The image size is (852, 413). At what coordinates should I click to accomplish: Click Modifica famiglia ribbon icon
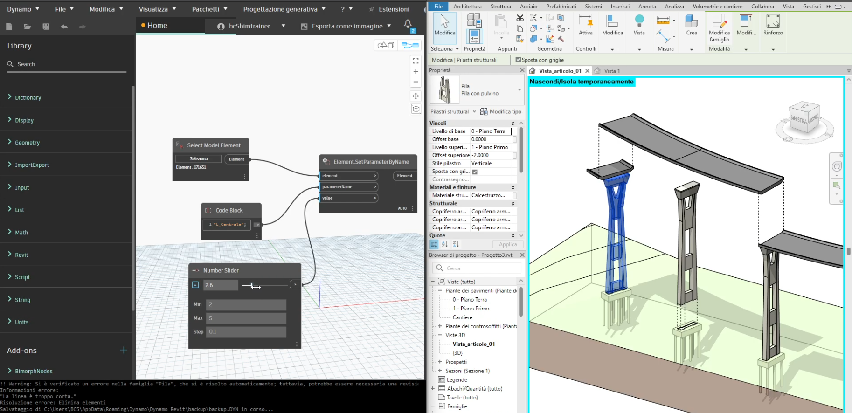click(x=719, y=28)
